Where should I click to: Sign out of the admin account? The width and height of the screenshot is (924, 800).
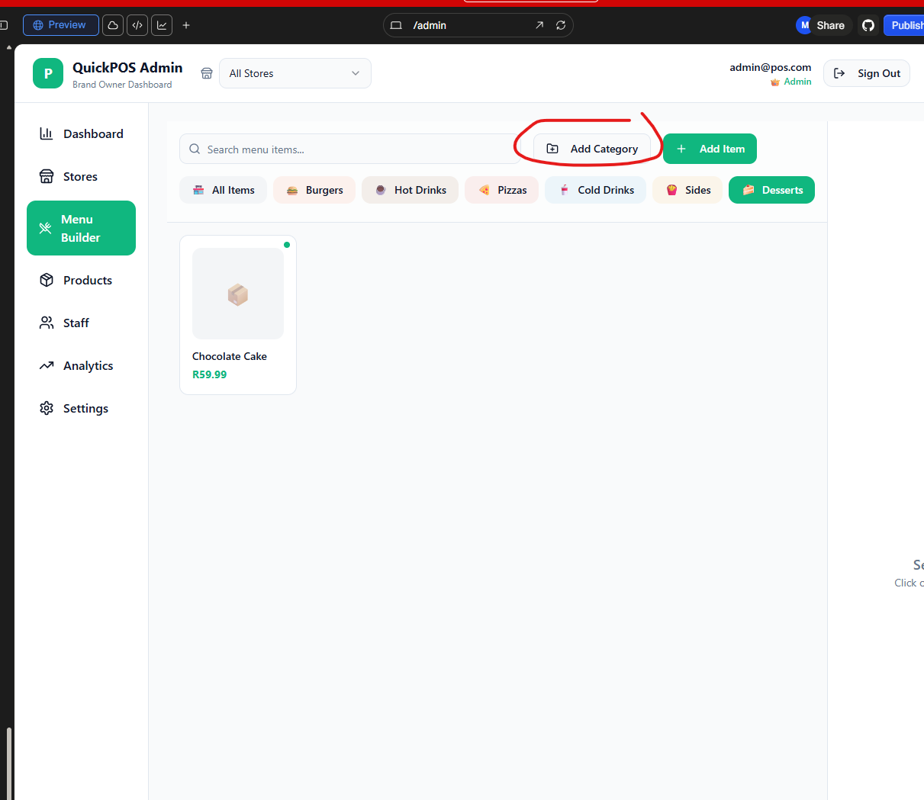867,73
